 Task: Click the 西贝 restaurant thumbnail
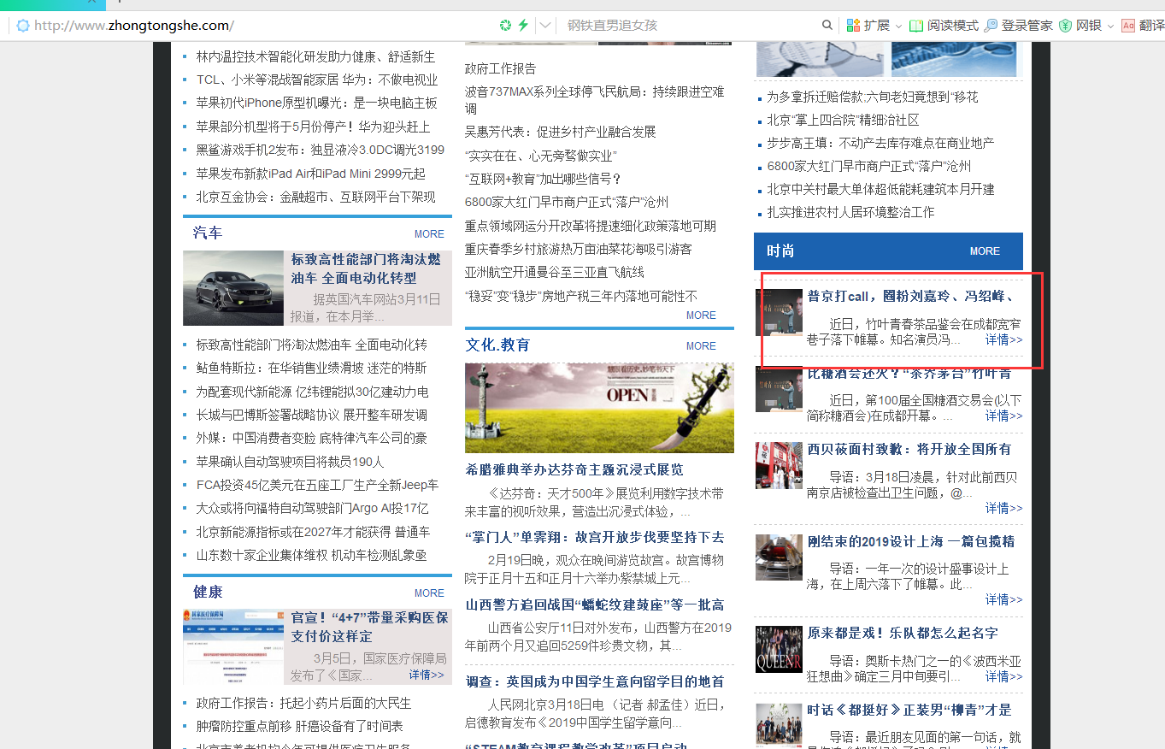coord(779,465)
